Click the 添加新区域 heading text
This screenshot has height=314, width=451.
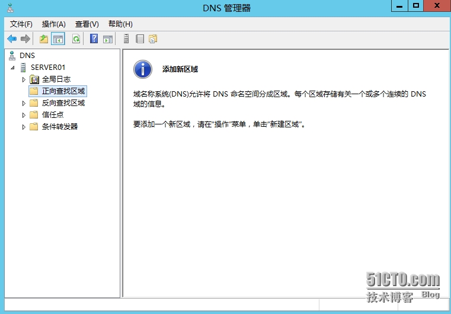click(180, 69)
